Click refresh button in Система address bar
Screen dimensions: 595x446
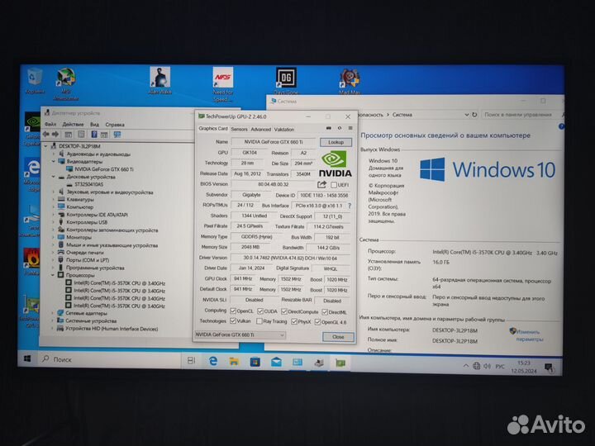point(474,115)
